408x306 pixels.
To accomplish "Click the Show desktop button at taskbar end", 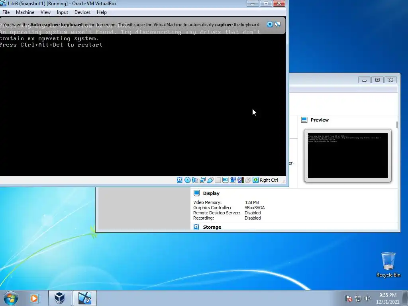I will (405, 298).
